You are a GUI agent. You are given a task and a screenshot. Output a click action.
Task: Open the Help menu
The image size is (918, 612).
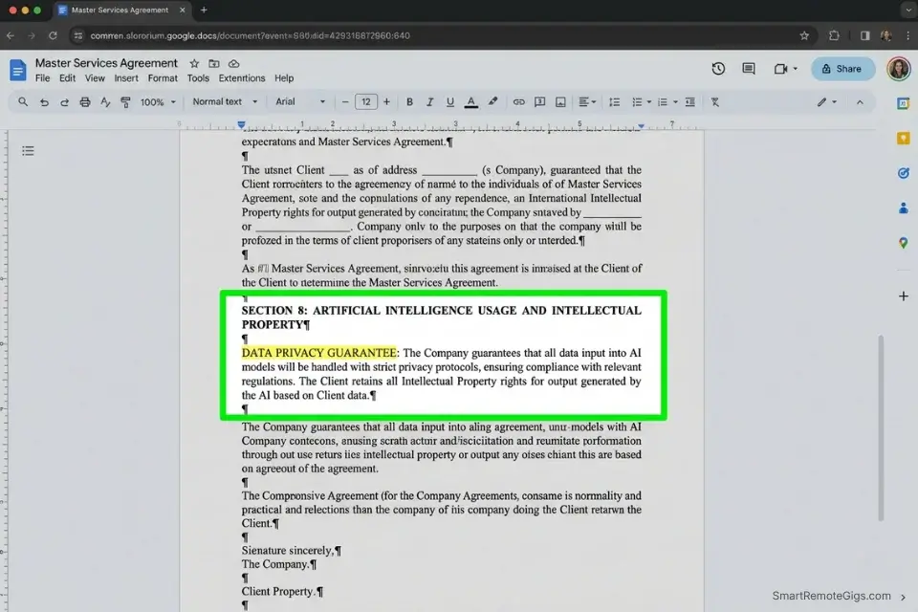pos(284,77)
